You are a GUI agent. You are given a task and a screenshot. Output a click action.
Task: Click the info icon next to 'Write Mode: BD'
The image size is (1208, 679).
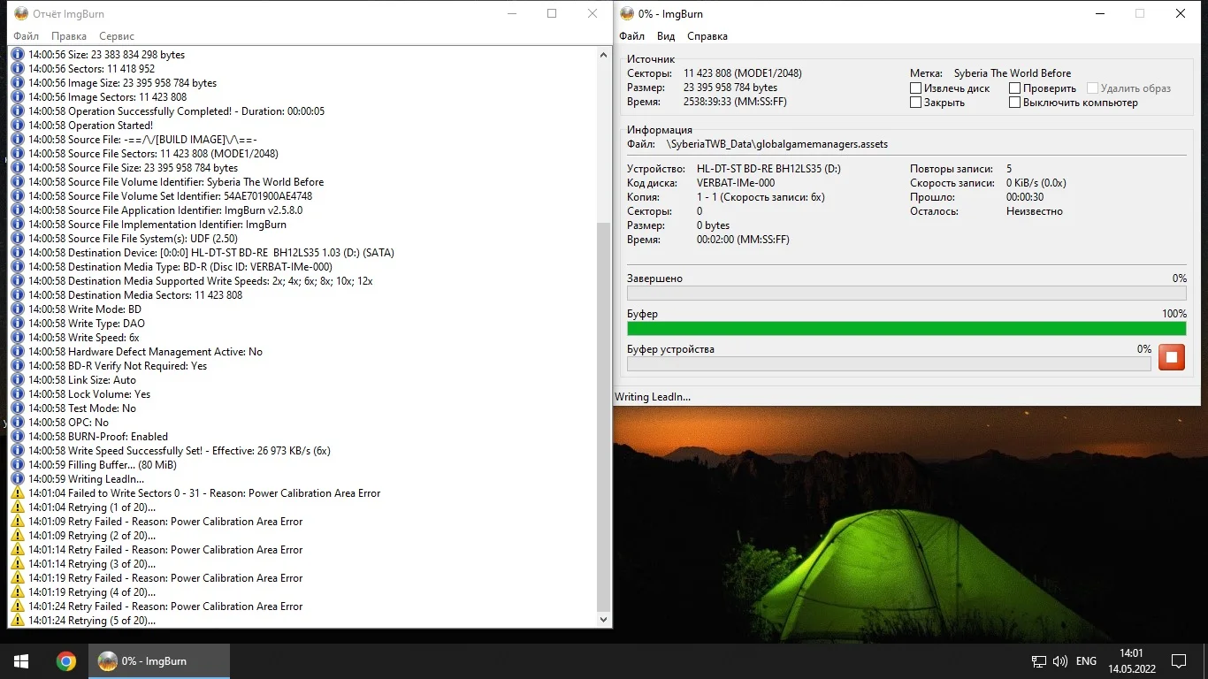(18, 309)
